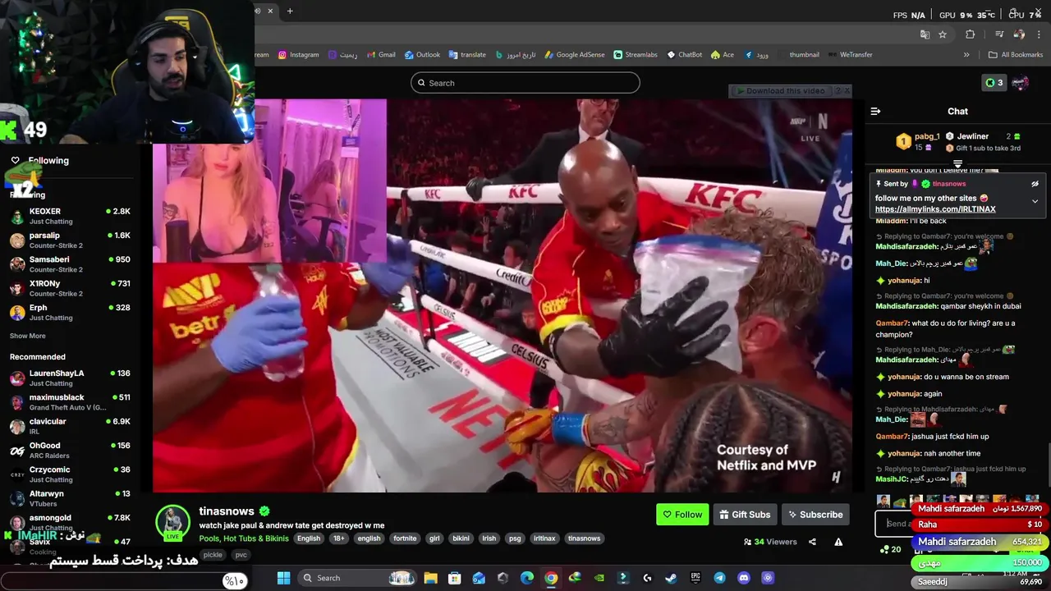Screen dimensions: 1051x591
Task: Focus the Kick search field
Action: tap(525, 83)
